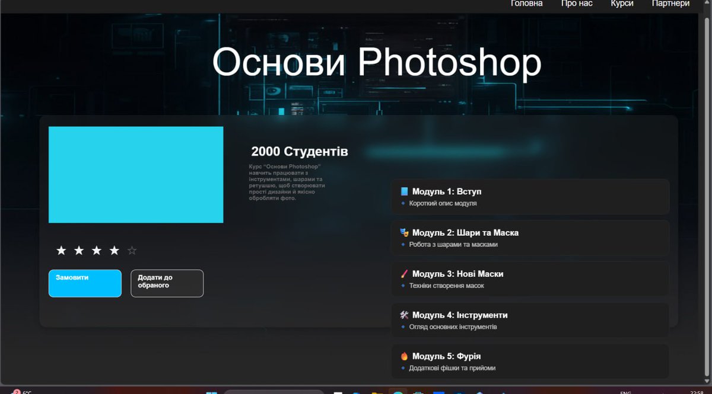This screenshot has height=394, width=712.
Task: Click the empty fifth rating star
Action: coord(132,251)
